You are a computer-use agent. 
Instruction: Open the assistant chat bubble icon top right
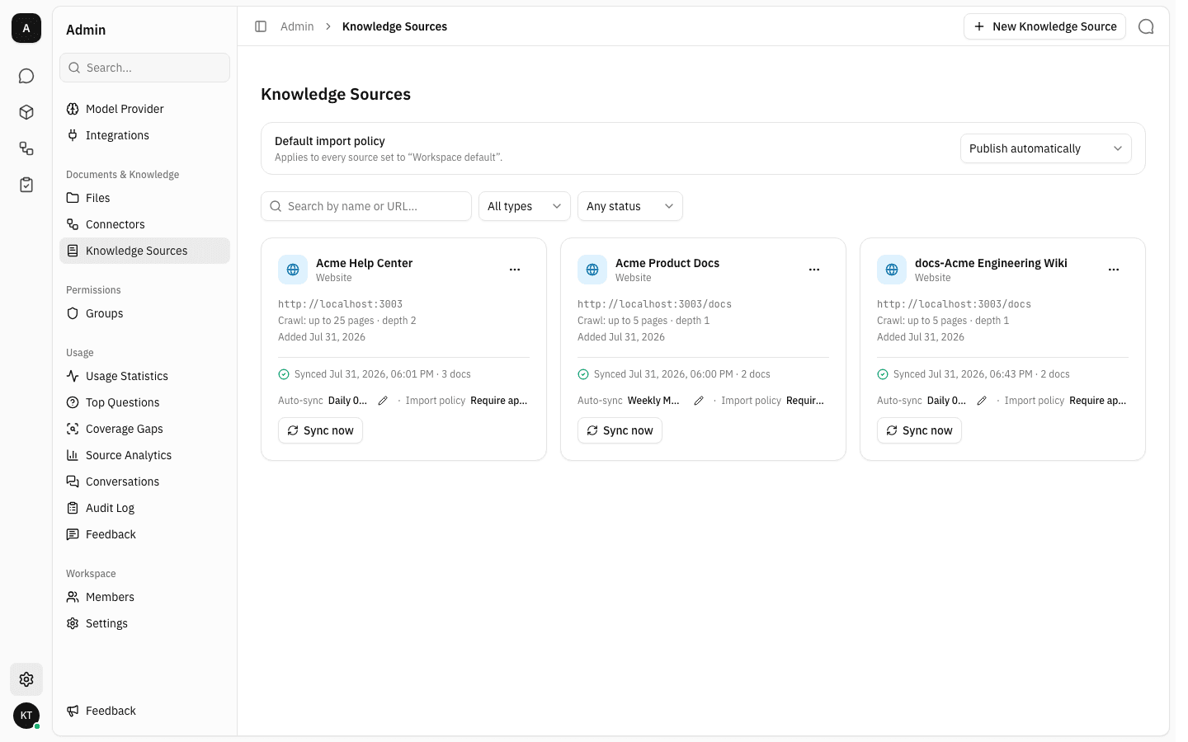(x=1146, y=26)
